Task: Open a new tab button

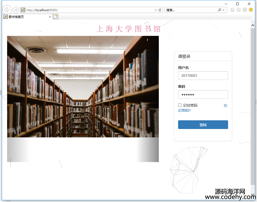Action: (56, 17)
